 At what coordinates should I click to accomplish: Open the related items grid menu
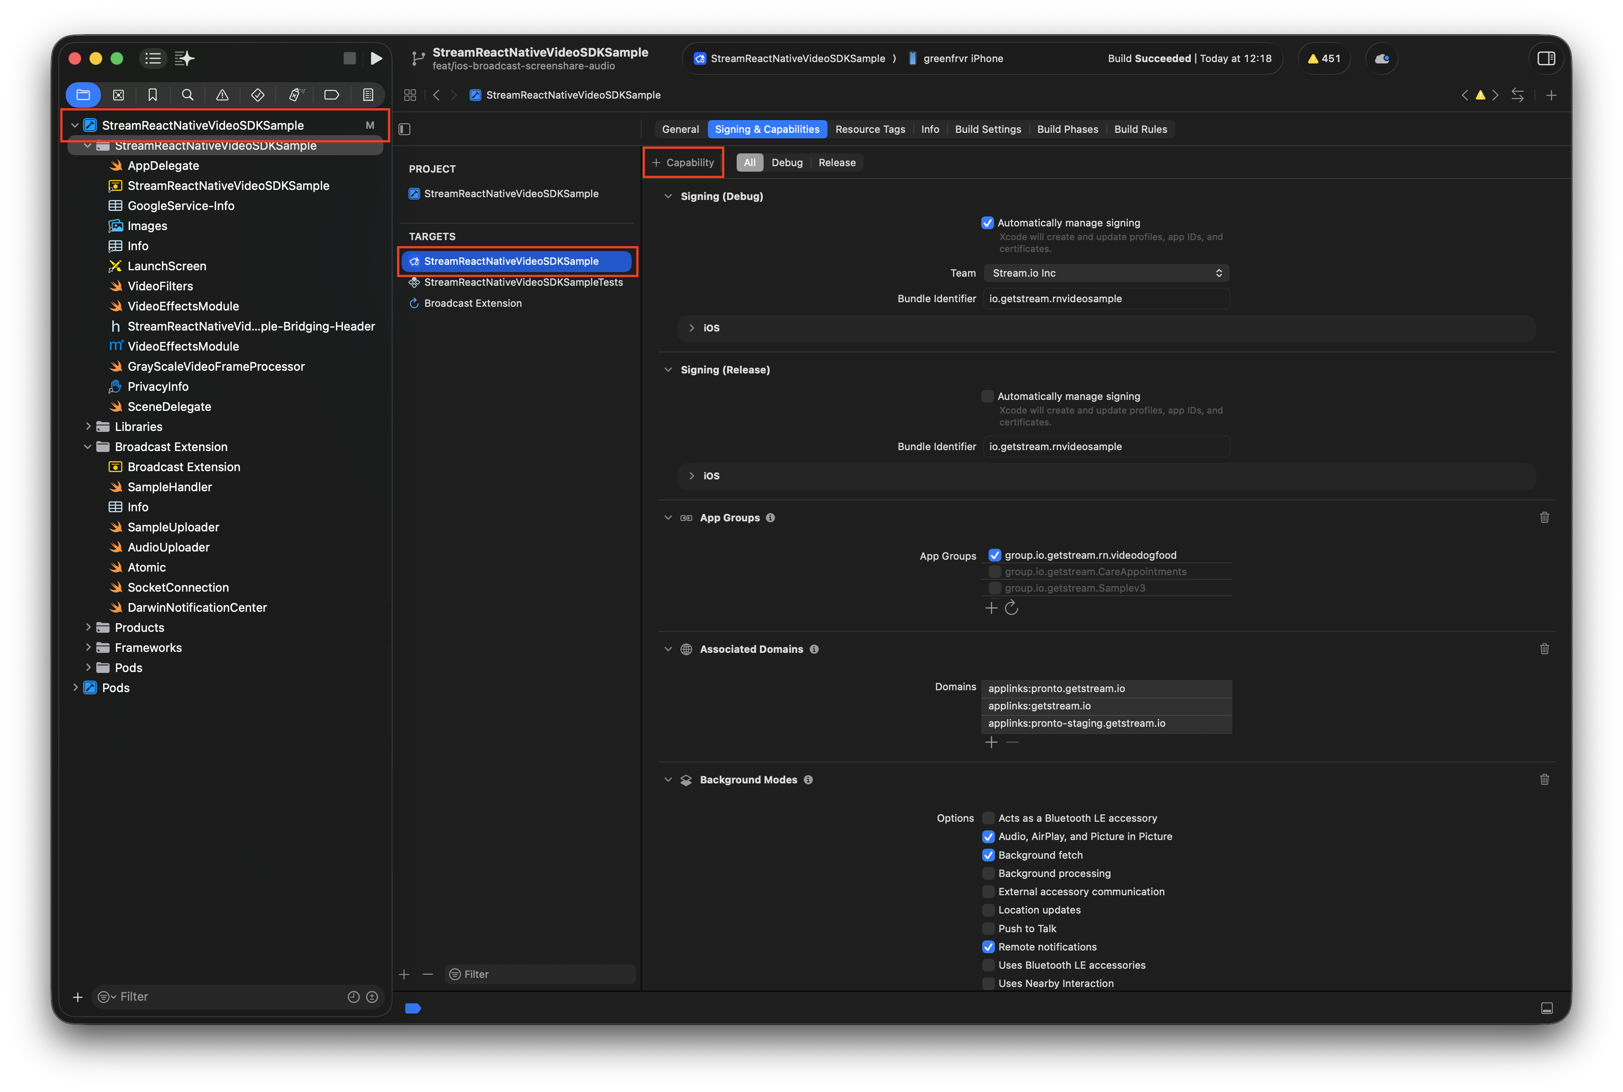(x=410, y=94)
